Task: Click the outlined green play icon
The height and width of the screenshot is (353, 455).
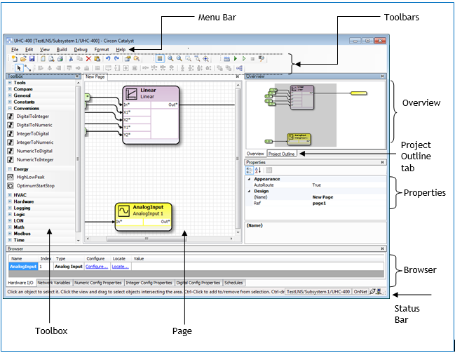Action: [x=244, y=59]
